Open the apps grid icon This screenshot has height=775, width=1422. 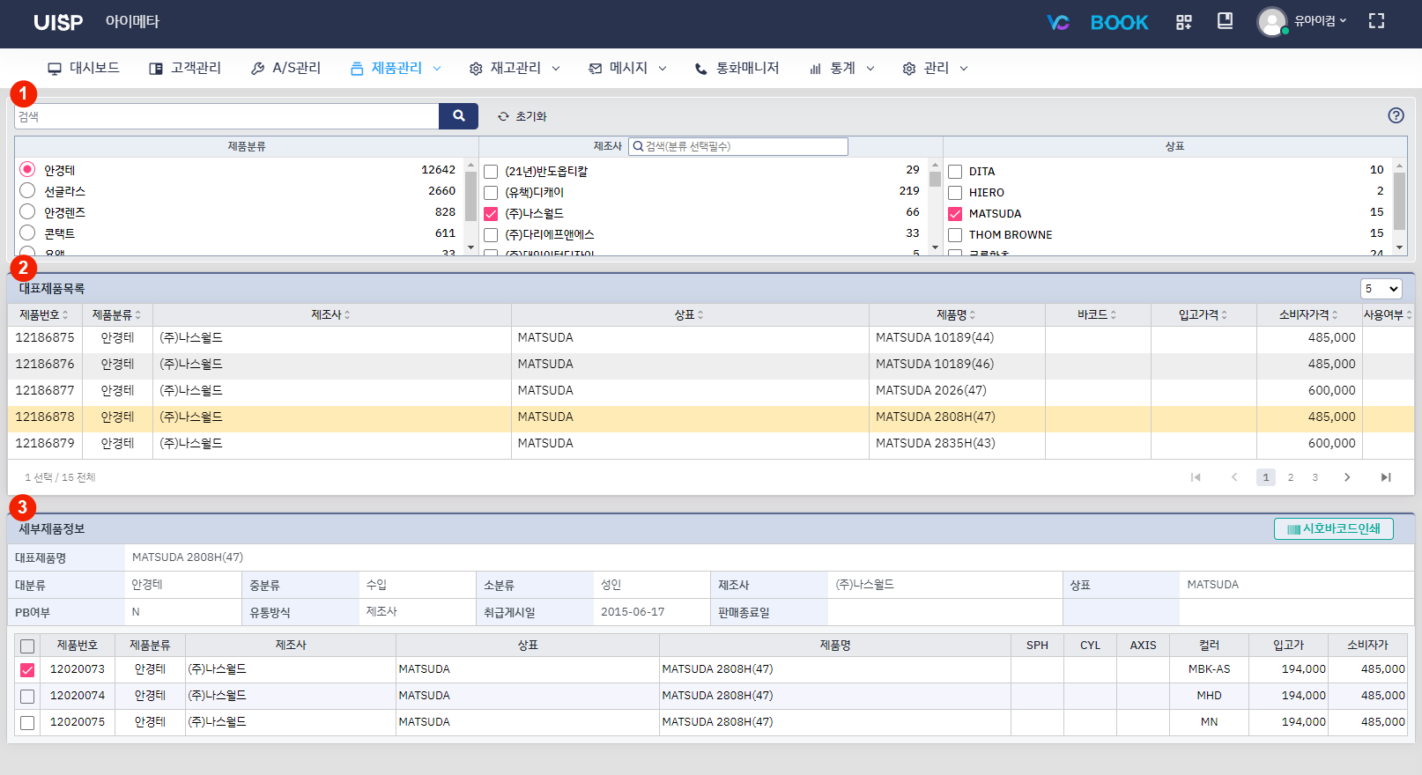[1183, 22]
